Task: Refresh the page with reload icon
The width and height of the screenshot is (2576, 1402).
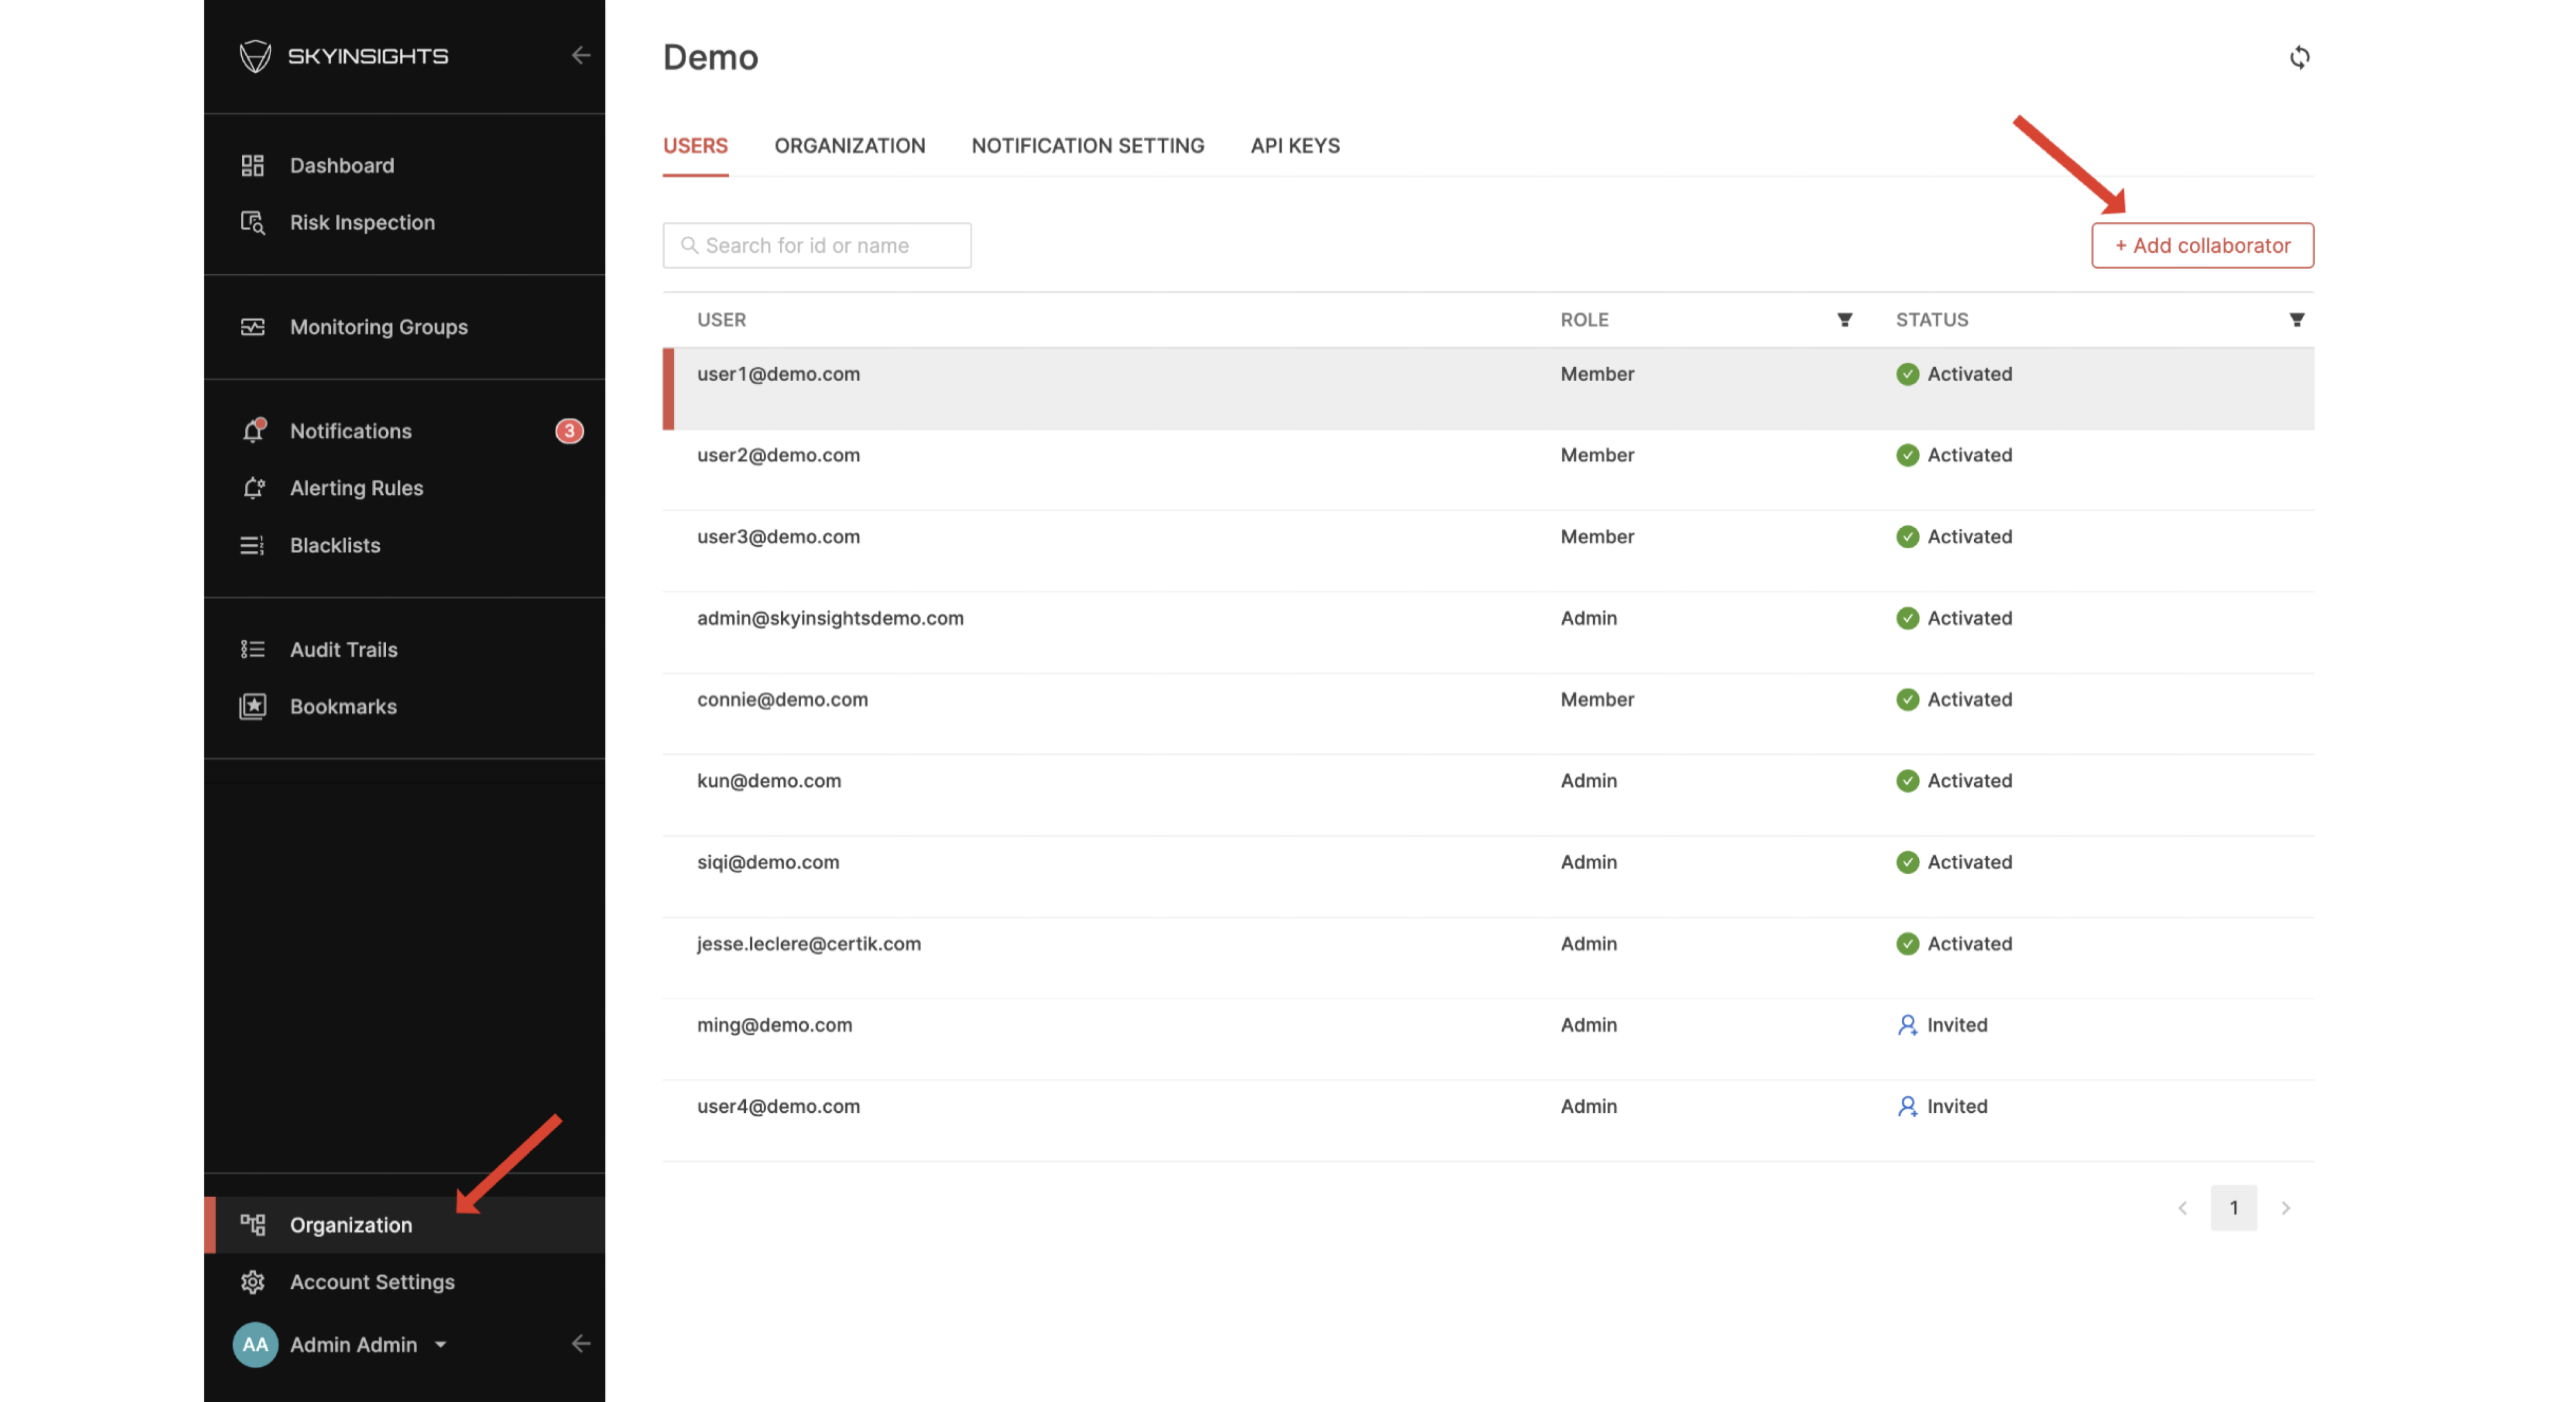Action: click(x=2299, y=57)
